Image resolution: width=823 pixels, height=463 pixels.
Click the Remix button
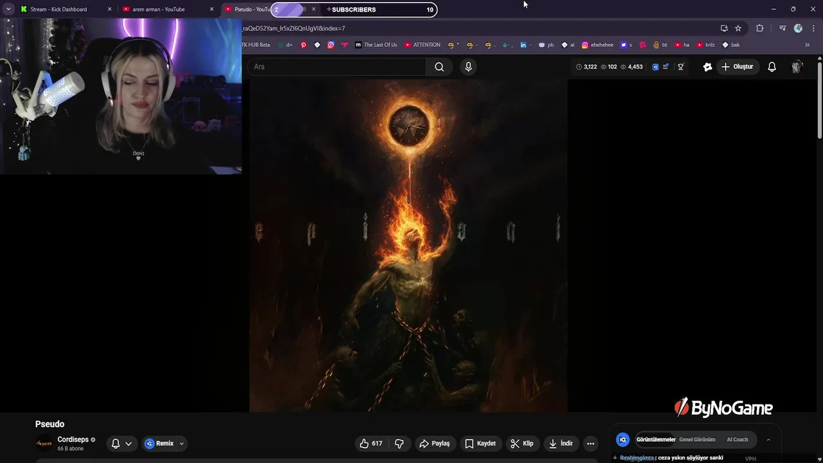pyautogui.click(x=159, y=443)
